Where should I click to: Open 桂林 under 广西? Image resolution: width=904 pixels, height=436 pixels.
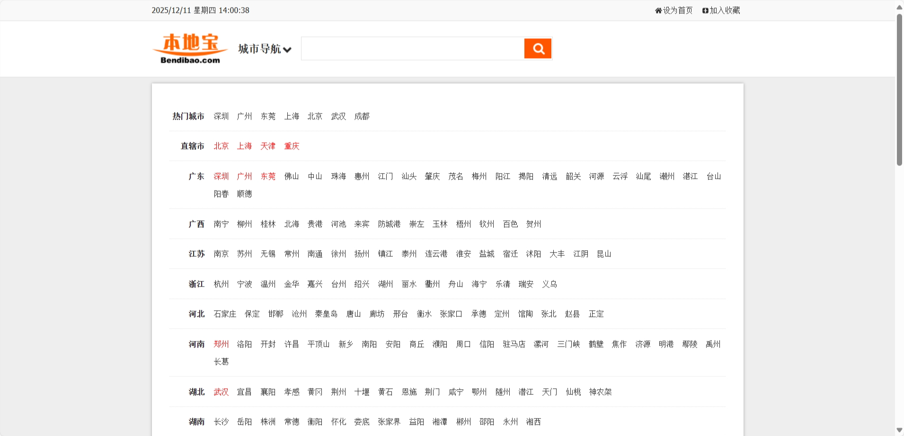pos(268,224)
